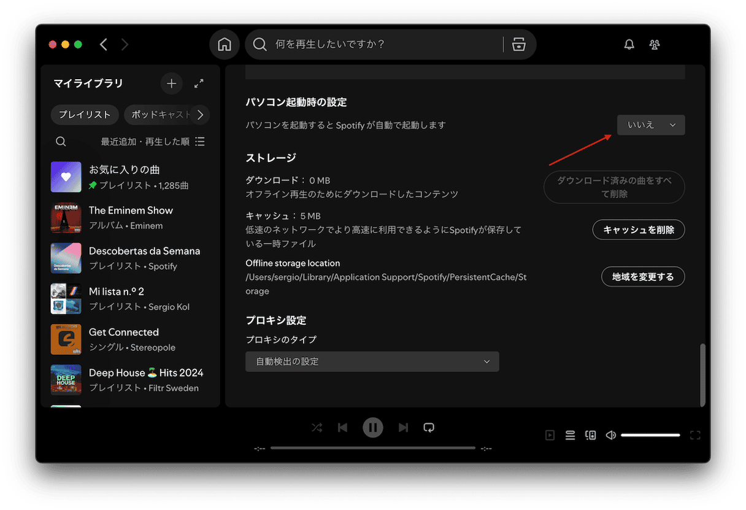This screenshot has height=510, width=746.
Task: Click the playback progress bar
Action: click(372, 448)
